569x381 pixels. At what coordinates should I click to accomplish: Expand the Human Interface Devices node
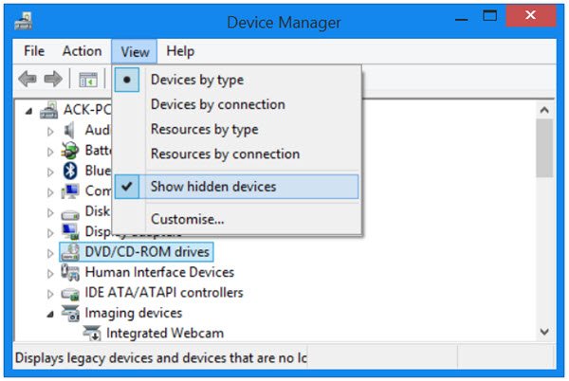[x=50, y=273]
